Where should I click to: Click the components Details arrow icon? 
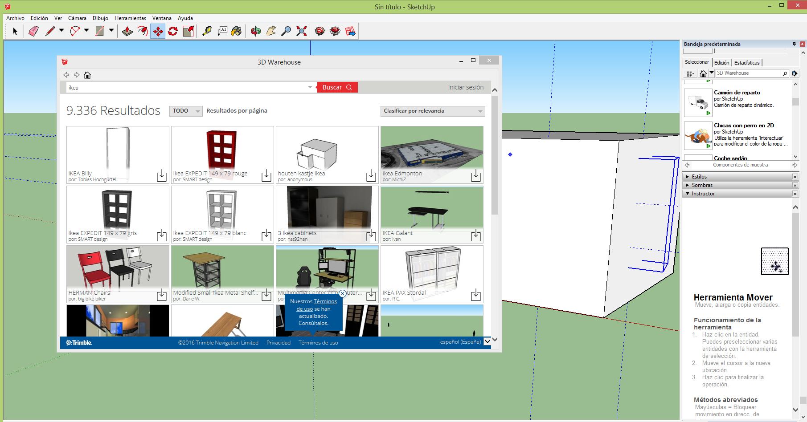pyautogui.click(x=795, y=73)
